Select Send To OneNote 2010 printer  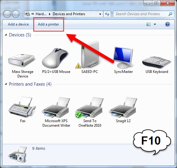coord(89,108)
